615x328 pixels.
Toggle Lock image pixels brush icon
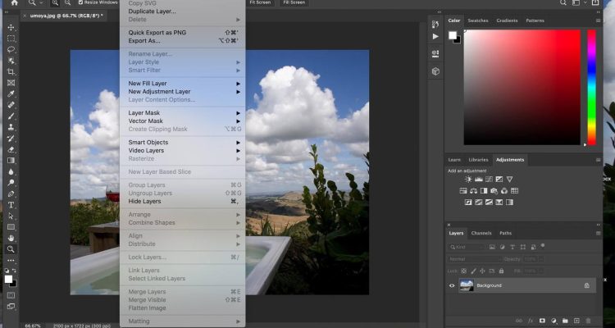(473, 271)
